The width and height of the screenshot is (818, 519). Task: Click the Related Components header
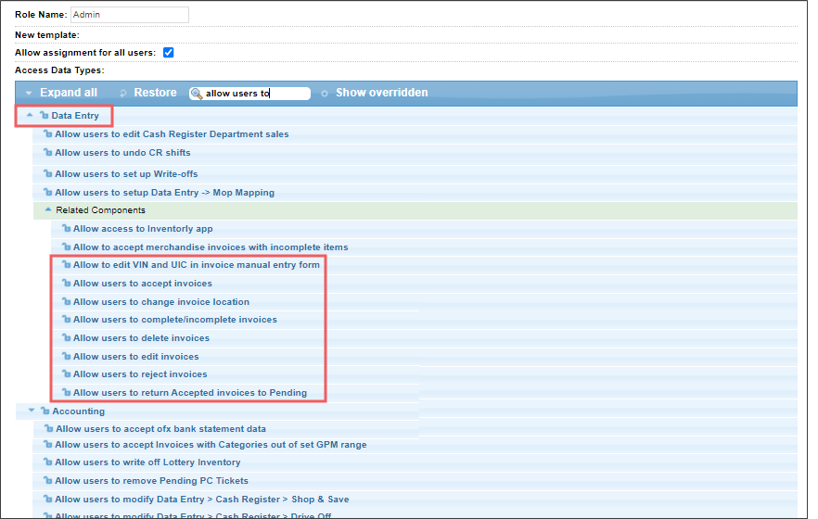(x=101, y=210)
